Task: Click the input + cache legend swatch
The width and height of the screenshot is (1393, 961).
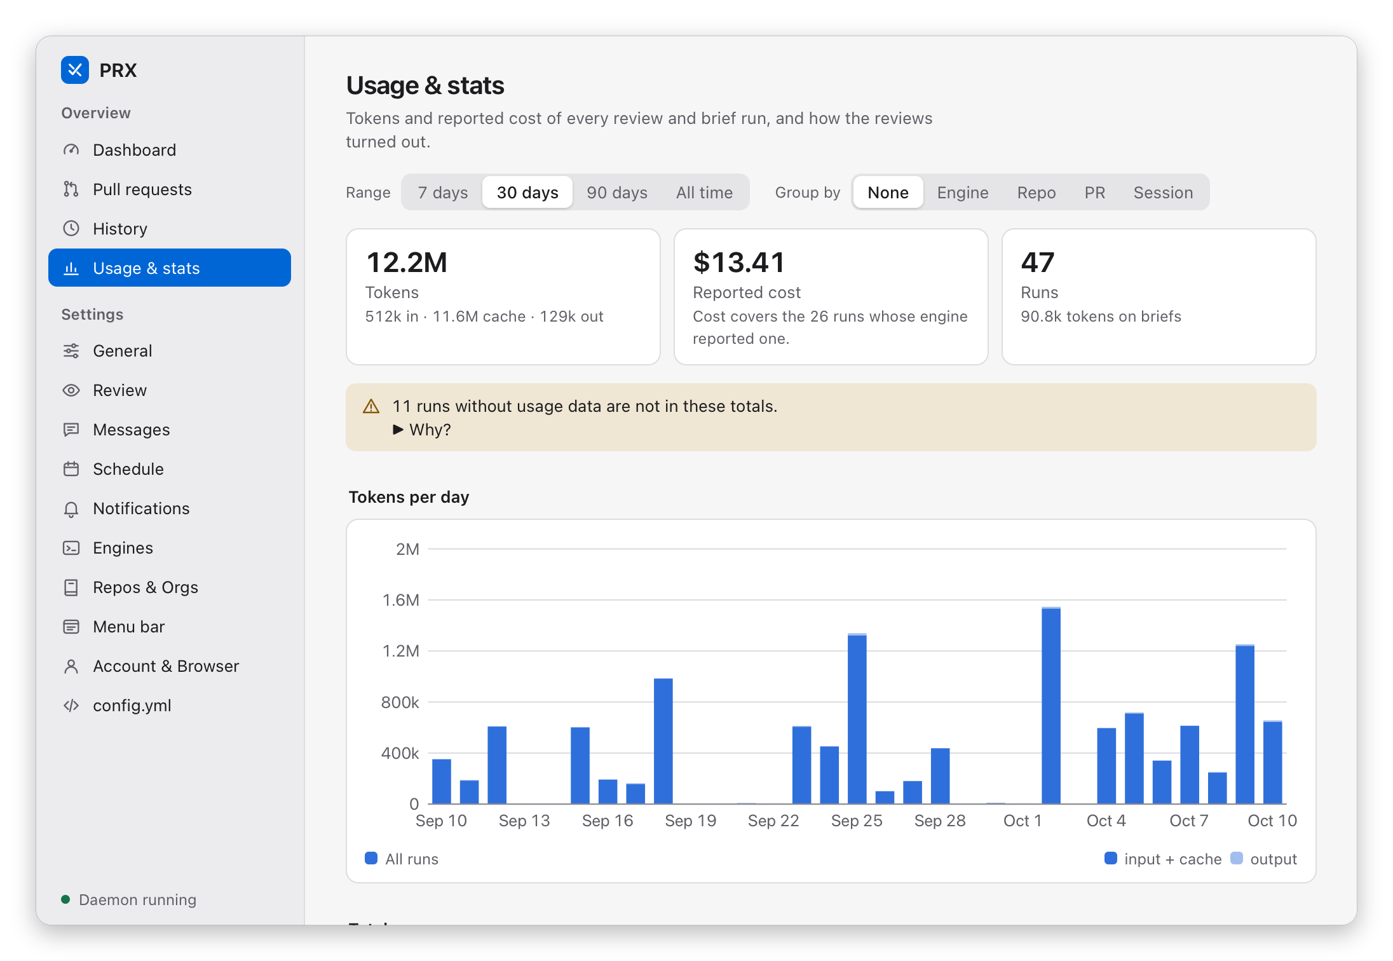Action: 1111,859
